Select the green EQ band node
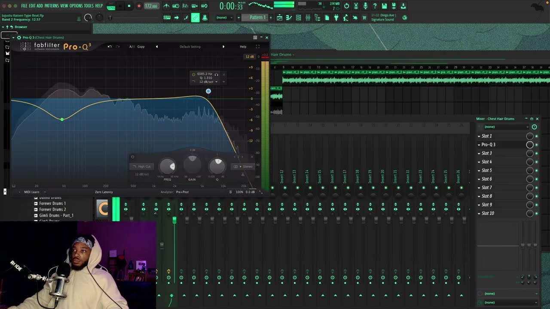The width and height of the screenshot is (550, 309). click(62, 119)
